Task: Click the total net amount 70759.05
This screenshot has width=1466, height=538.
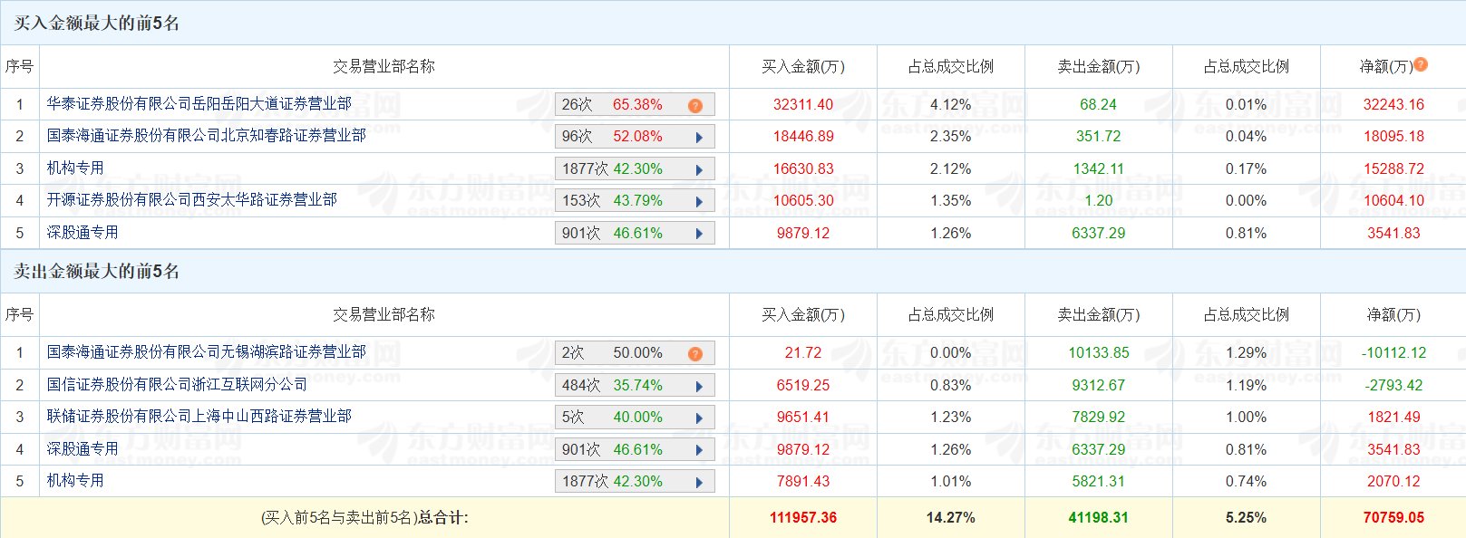Action: [x=1393, y=518]
